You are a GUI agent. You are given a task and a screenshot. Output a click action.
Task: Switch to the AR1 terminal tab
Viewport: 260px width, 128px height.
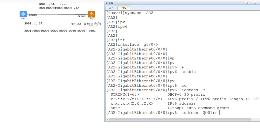pos(111,8)
